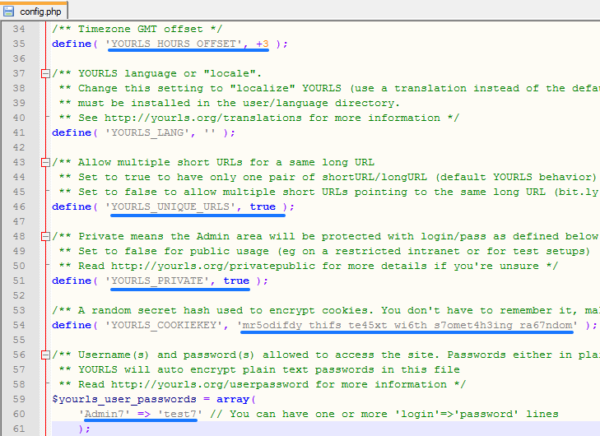
Task: Click line number 60 in the margin
Action: pos(19,415)
